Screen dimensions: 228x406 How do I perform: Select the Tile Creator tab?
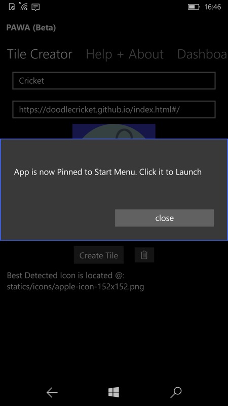tap(40, 54)
